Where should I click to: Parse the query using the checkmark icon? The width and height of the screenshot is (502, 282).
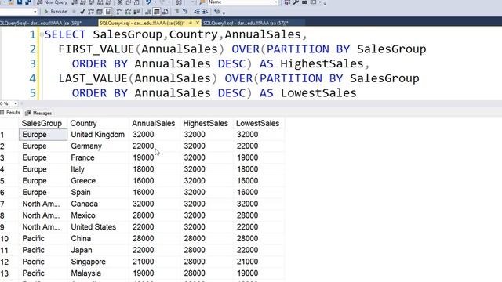(82, 12)
